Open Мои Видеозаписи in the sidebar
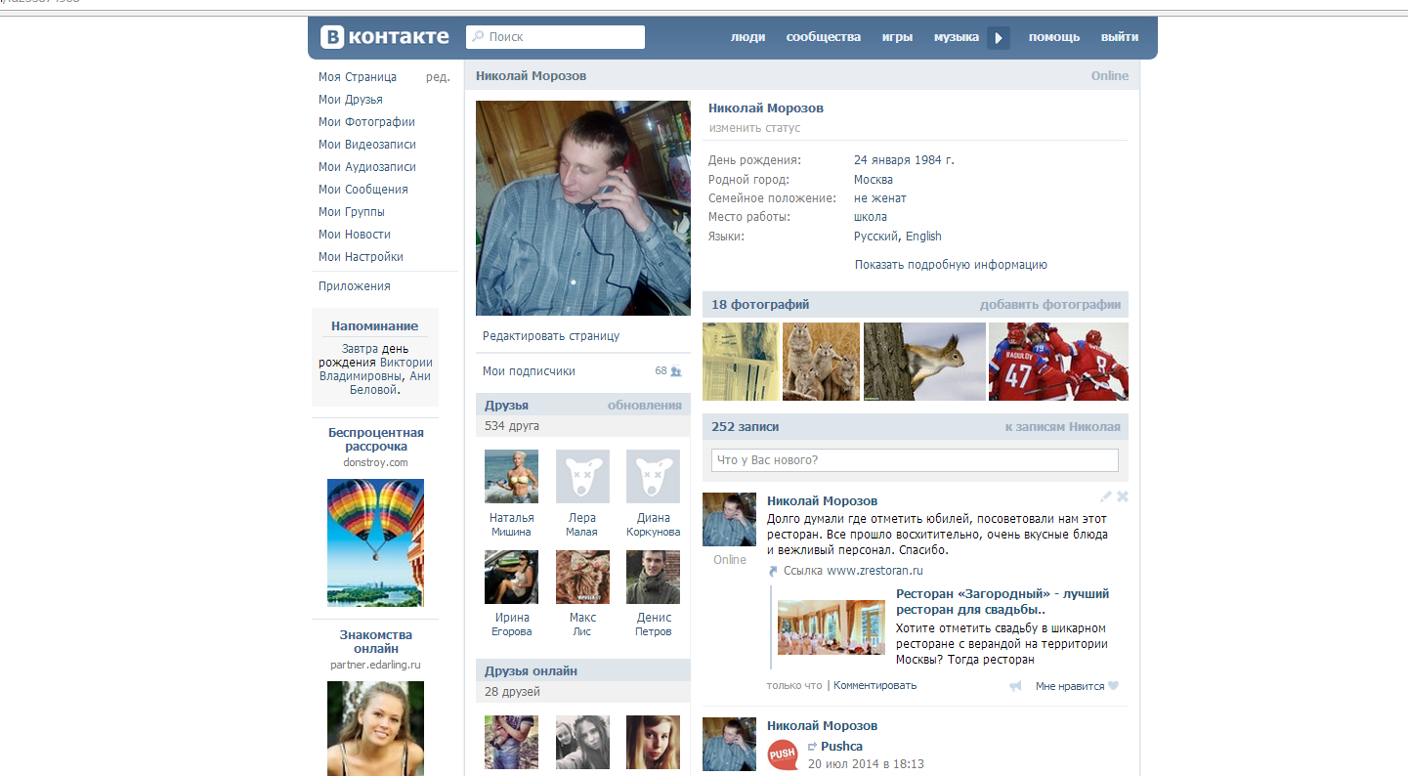This screenshot has width=1408, height=776. click(367, 145)
